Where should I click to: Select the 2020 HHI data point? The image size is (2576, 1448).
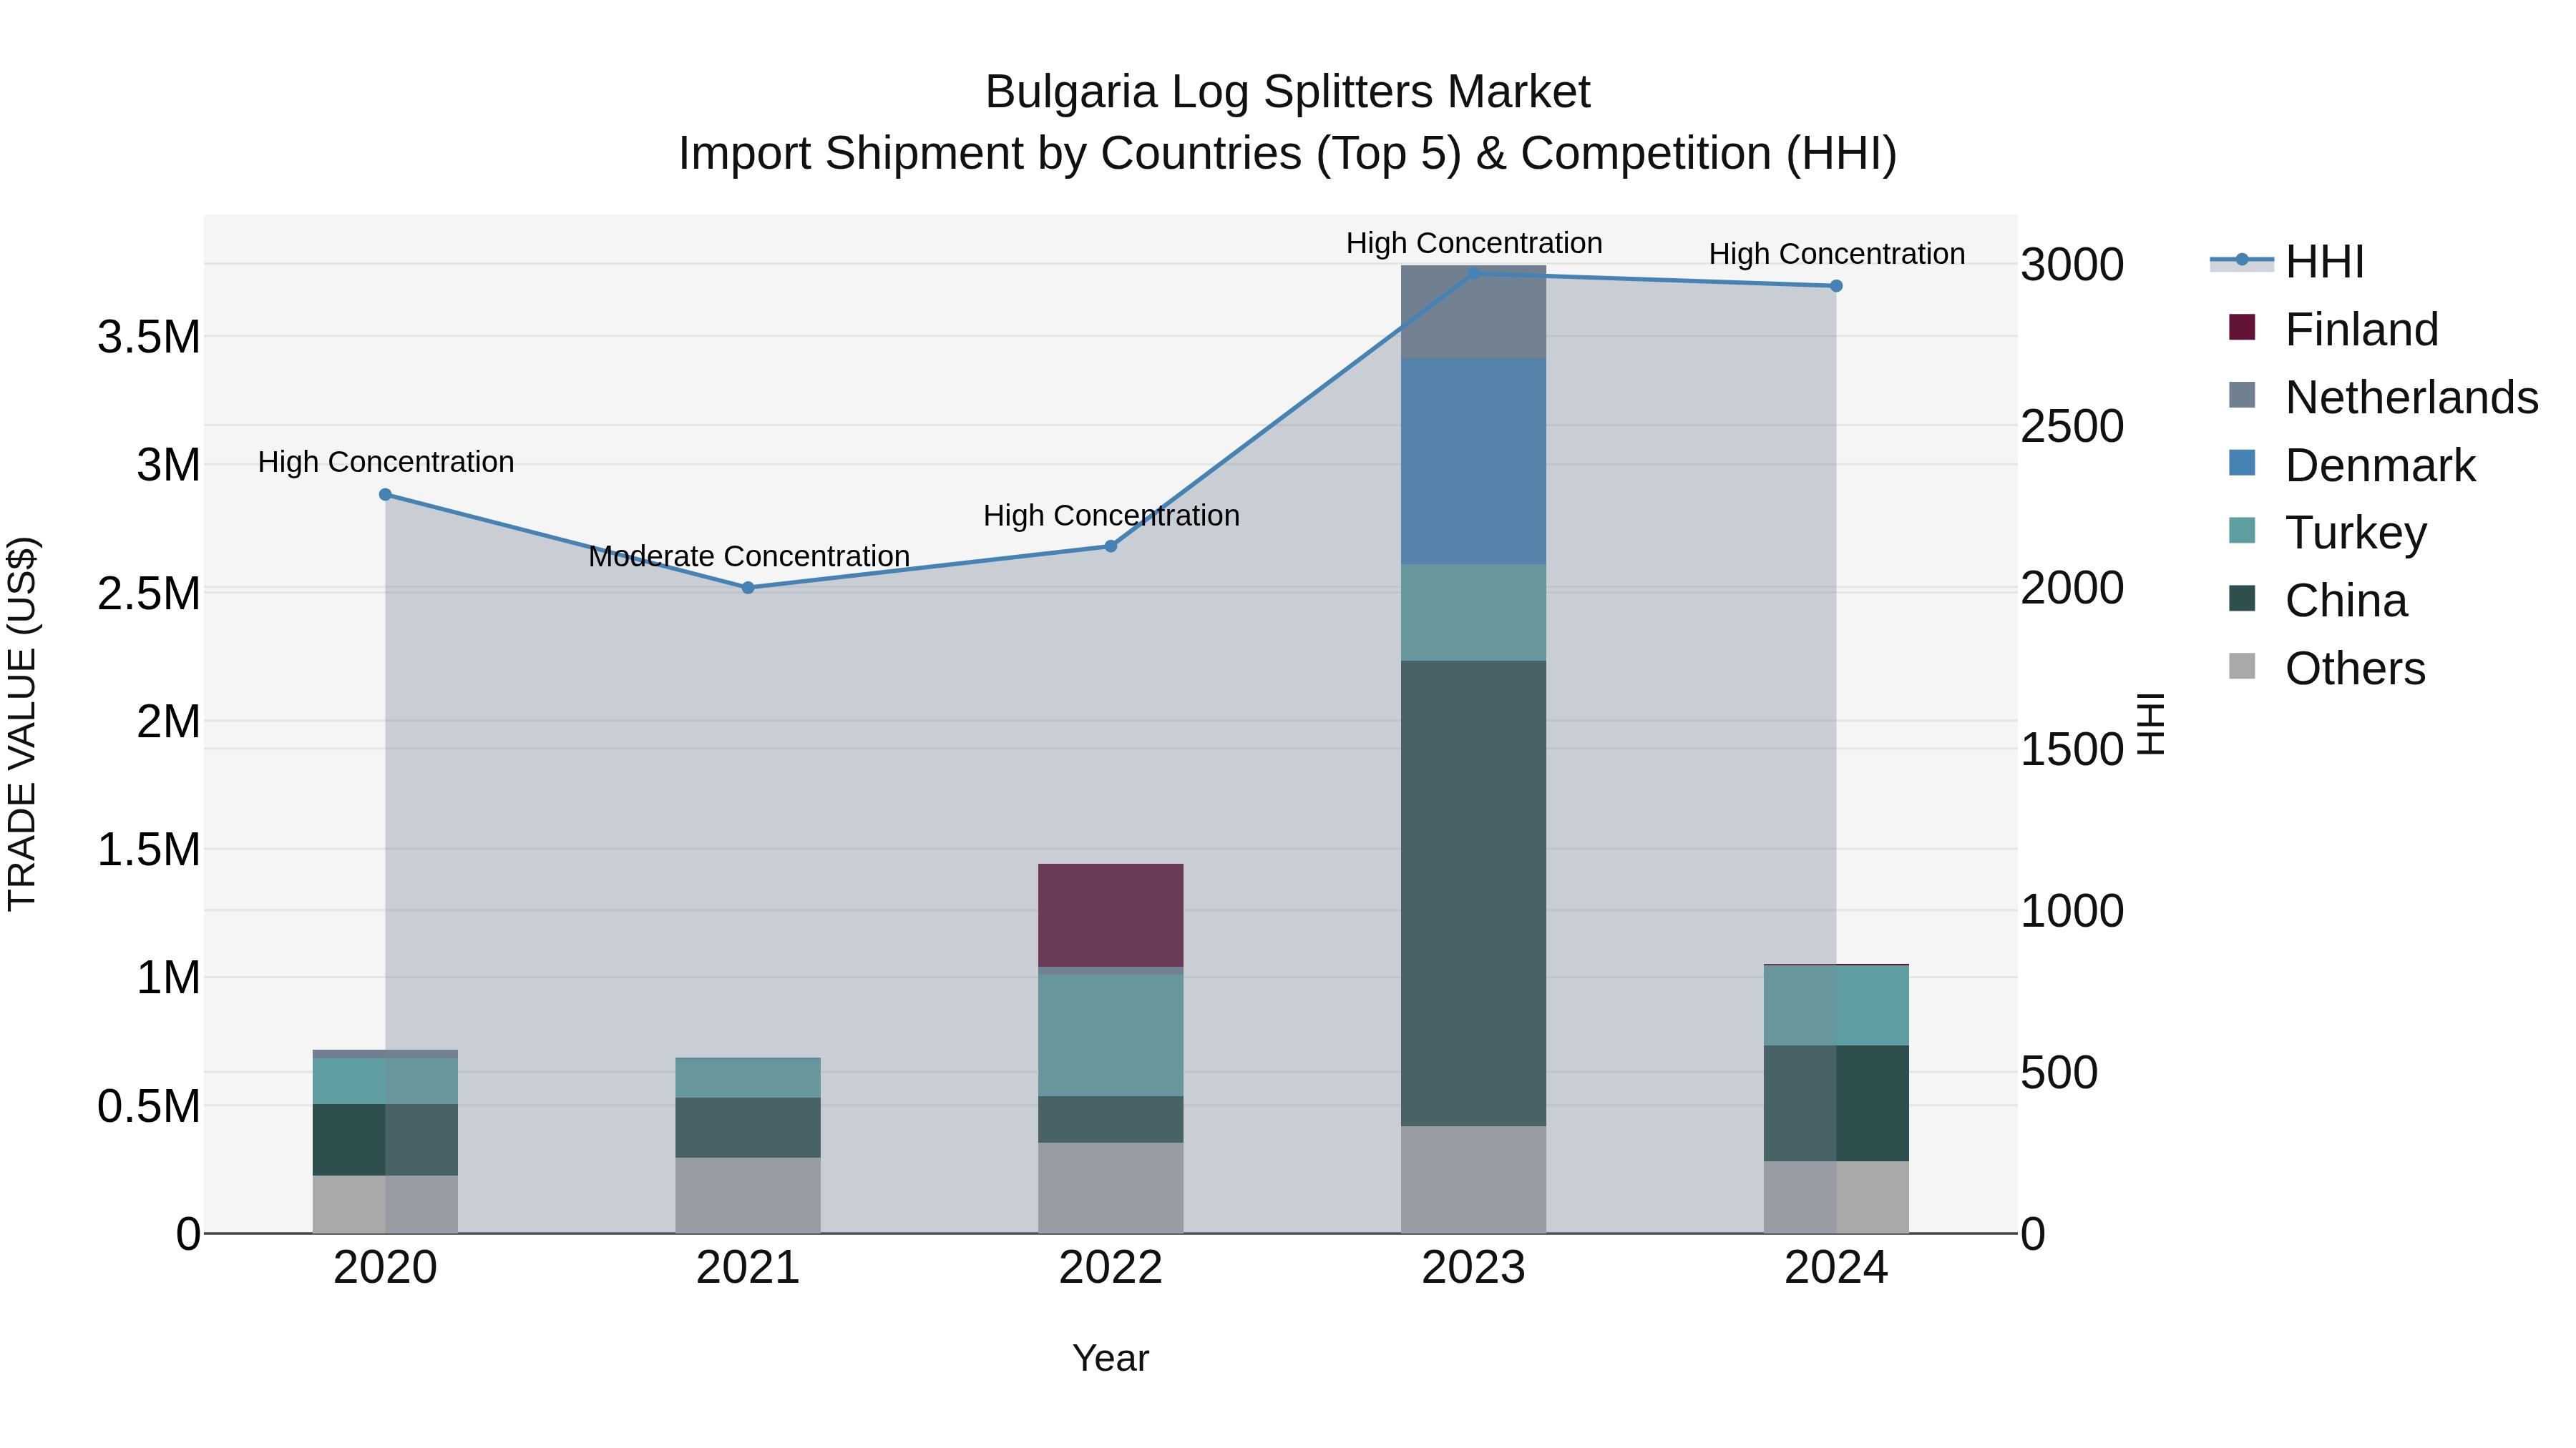tap(385, 495)
